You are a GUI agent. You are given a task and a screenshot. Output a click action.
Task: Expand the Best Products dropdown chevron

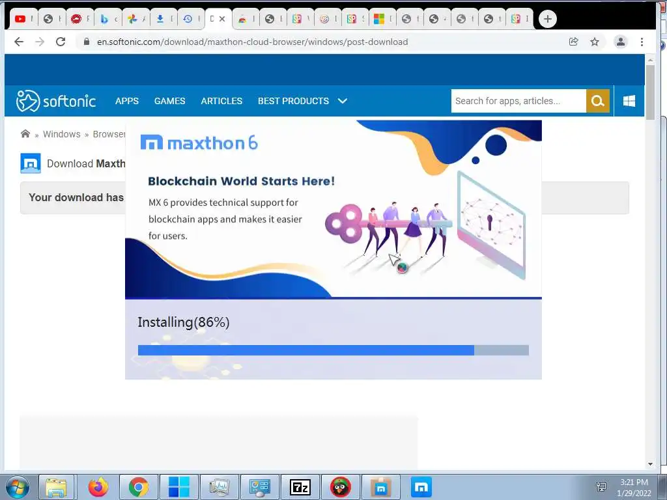[343, 101]
